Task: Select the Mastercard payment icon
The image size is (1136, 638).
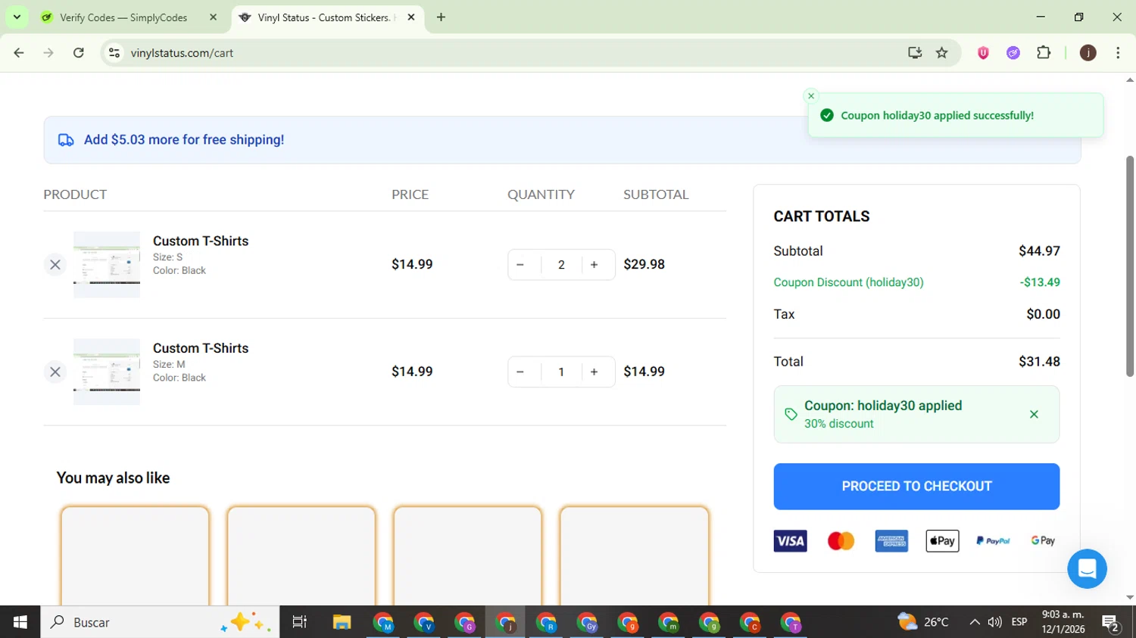Action: [841, 541]
